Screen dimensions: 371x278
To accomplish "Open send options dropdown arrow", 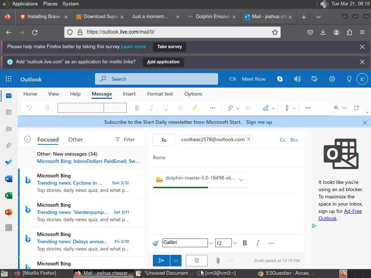I will [x=176, y=261].
